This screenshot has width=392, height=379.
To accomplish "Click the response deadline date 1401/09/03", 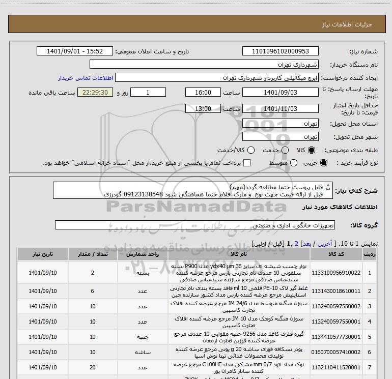I will 280,92.
